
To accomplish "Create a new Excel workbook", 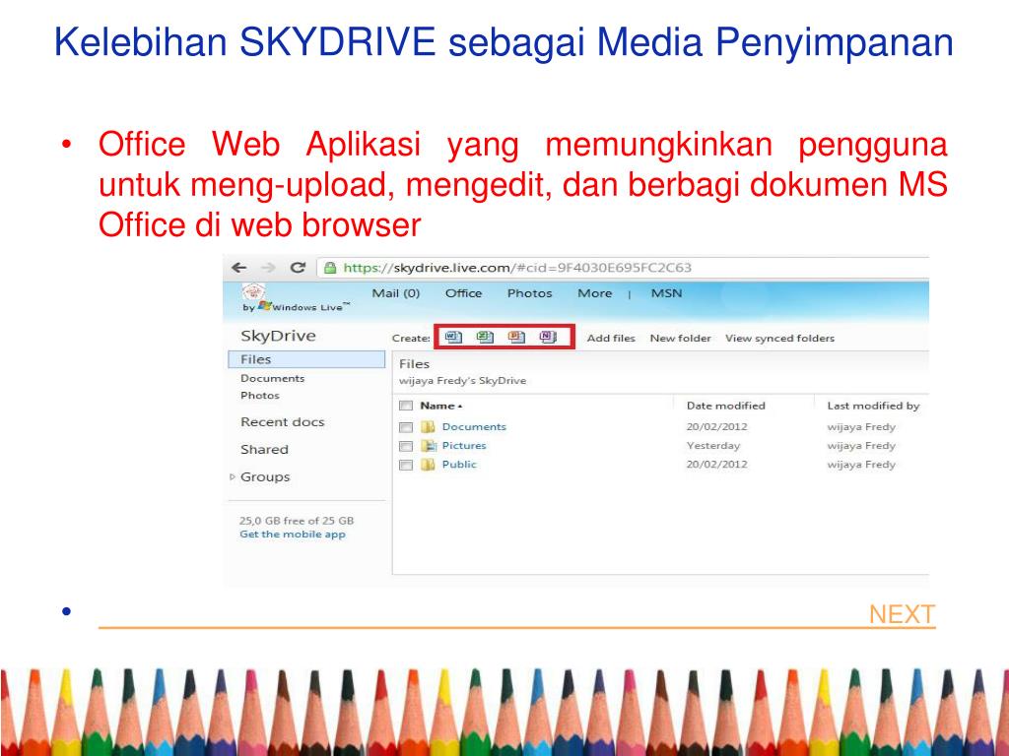I will tap(485, 337).
